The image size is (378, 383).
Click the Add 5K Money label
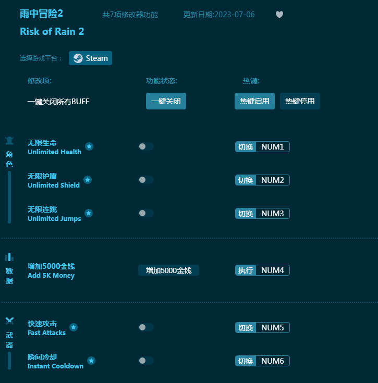(x=51, y=276)
